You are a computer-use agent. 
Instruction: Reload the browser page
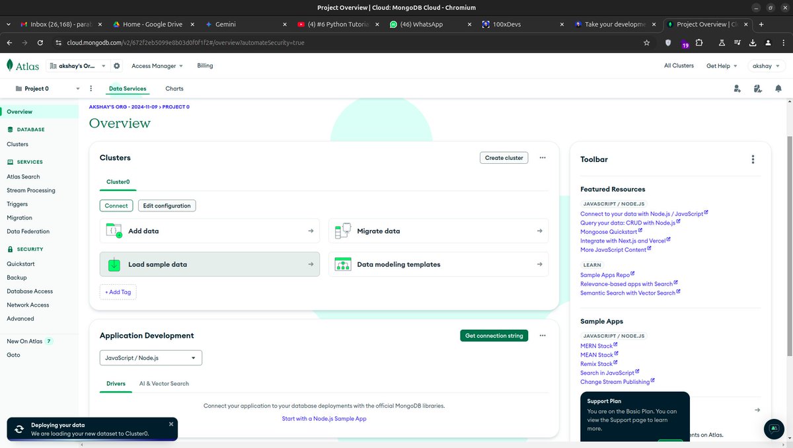tap(40, 42)
